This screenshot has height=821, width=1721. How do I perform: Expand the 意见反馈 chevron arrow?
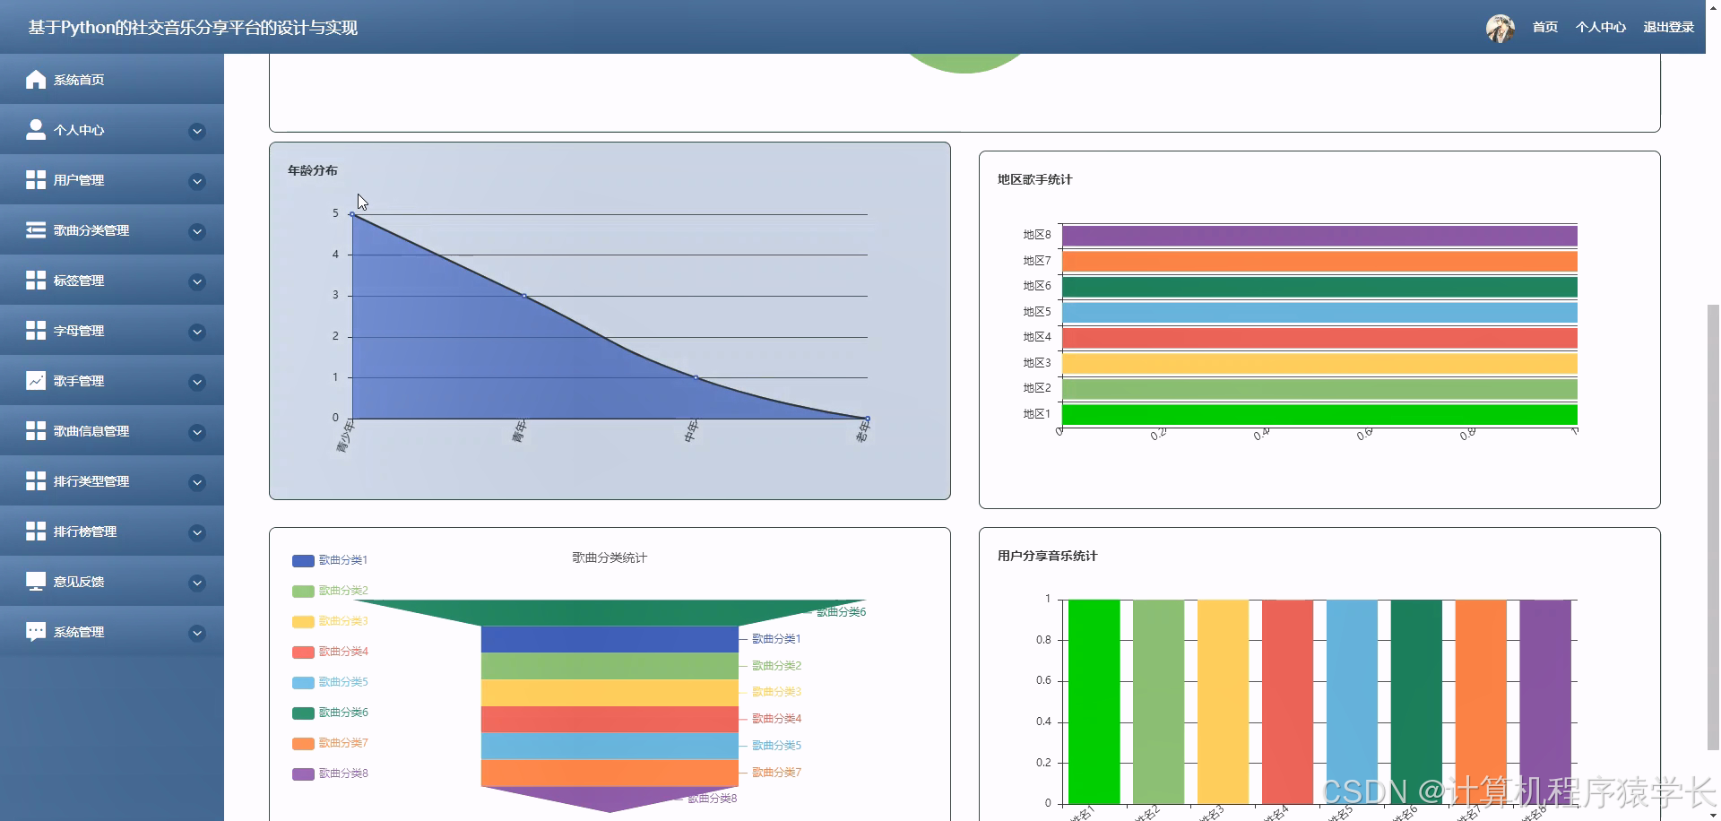coord(197,583)
